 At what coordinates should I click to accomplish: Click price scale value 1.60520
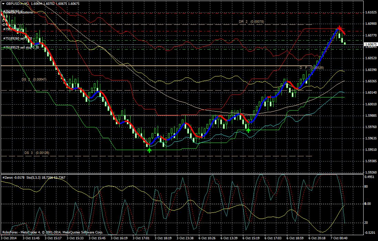coord(371,58)
